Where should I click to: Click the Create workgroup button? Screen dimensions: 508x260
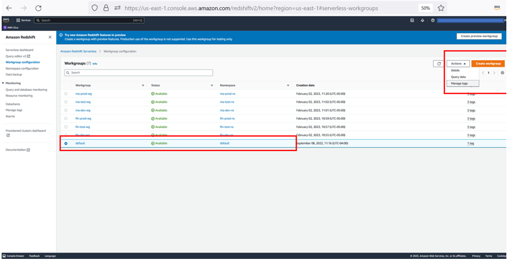[x=488, y=64]
